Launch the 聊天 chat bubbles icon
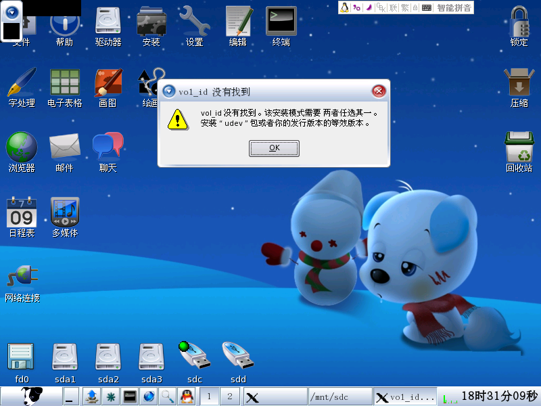 point(108,152)
